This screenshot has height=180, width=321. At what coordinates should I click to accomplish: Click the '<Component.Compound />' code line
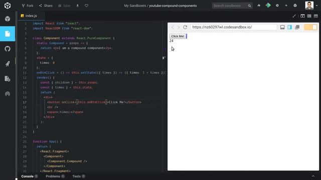(x=67, y=161)
